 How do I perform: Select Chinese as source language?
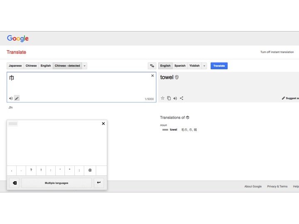tap(31, 66)
